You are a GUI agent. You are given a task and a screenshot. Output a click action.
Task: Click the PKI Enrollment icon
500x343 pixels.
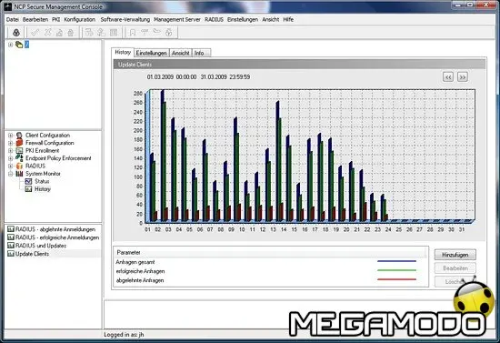tap(19, 151)
